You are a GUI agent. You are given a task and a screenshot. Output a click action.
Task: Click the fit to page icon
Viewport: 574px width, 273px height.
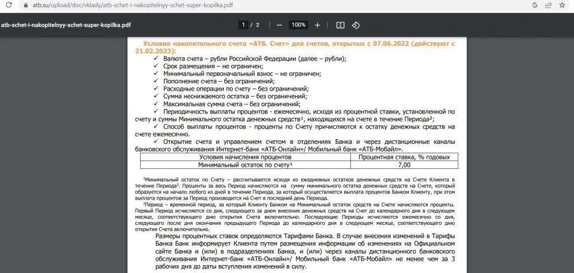[340, 25]
